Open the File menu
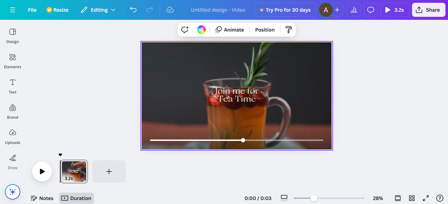448x204 pixels. click(x=32, y=10)
